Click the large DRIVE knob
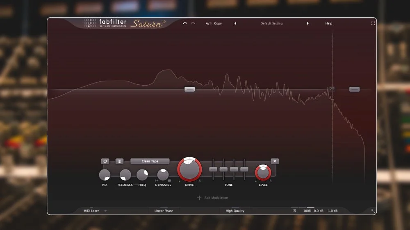The width and height of the screenshot is (410, 230). click(189, 169)
